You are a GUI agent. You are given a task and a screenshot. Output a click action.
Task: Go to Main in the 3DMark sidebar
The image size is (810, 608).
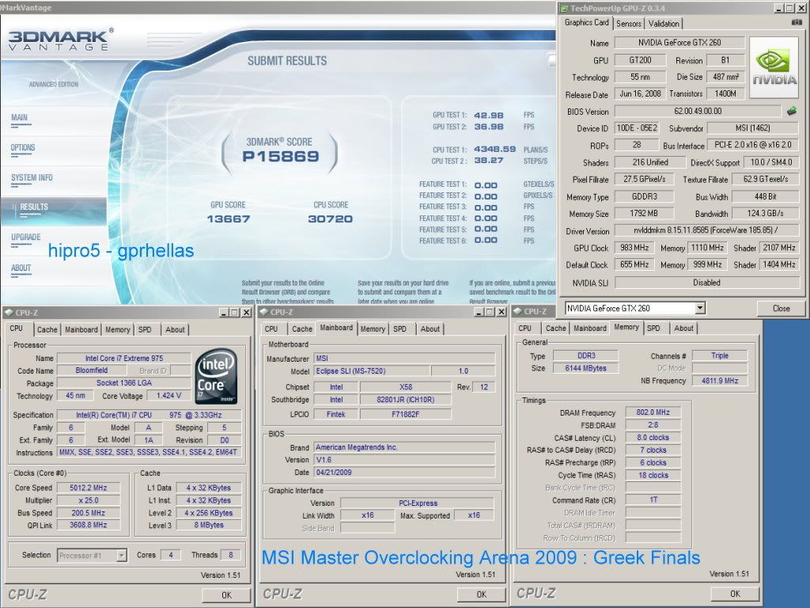19,117
